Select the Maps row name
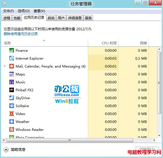This screenshot has width=163, height=158. 20,74
